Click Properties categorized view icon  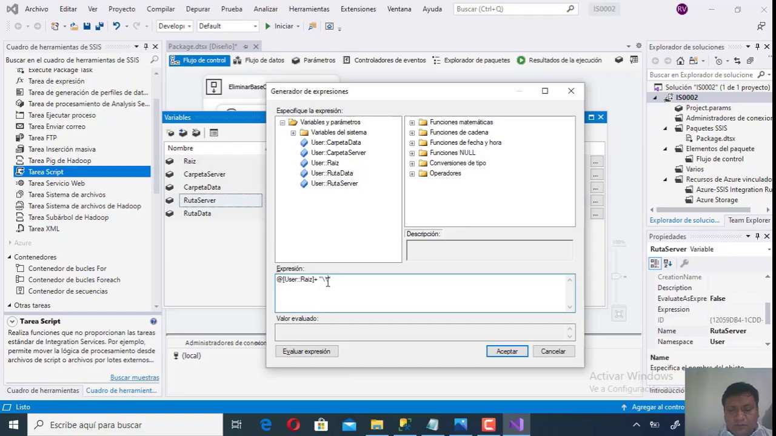[655, 263]
